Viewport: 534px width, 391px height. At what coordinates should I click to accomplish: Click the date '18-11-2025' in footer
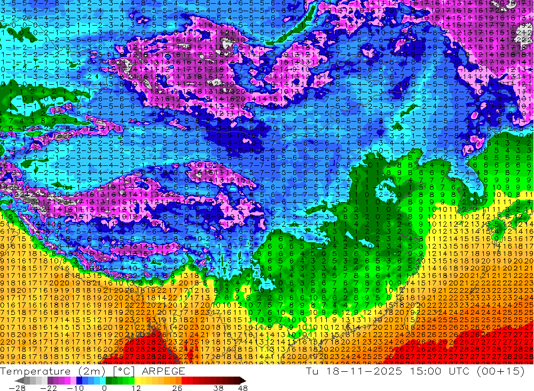point(364,371)
